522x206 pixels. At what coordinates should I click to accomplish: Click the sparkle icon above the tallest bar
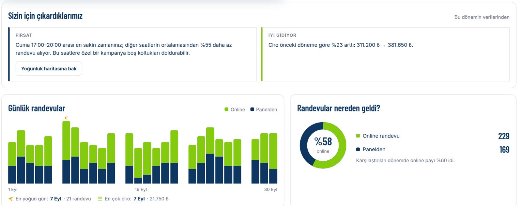tap(66, 118)
